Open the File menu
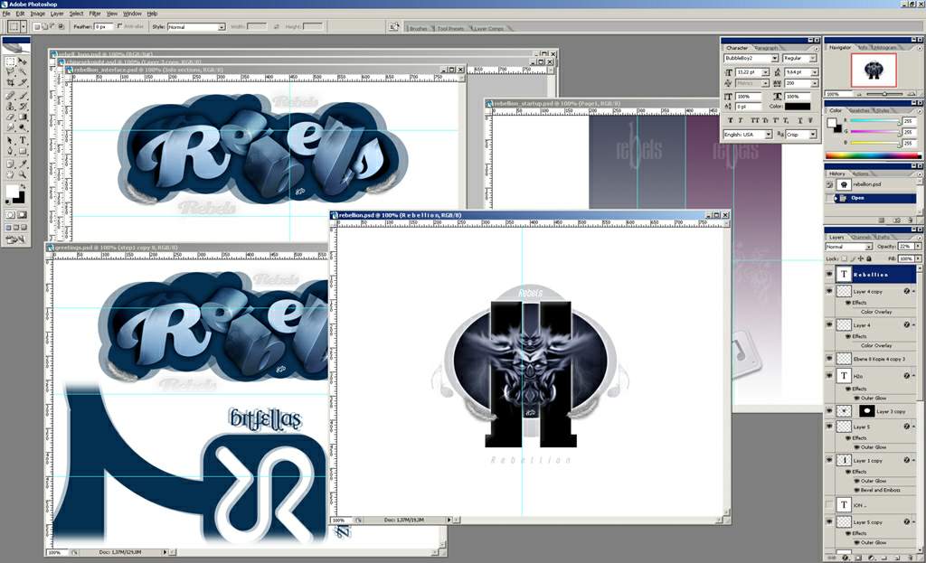926x563 pixels. (6, 13)
